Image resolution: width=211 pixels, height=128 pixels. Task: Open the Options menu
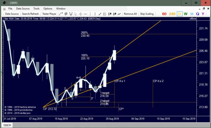[x=48, y=8]
